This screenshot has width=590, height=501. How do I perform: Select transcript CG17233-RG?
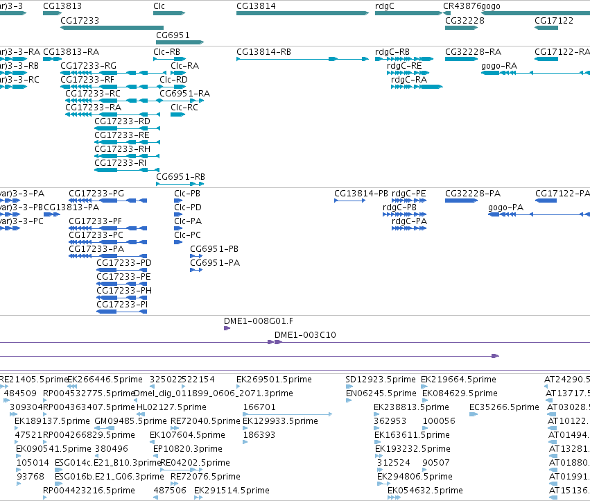(x=89, y=65)
